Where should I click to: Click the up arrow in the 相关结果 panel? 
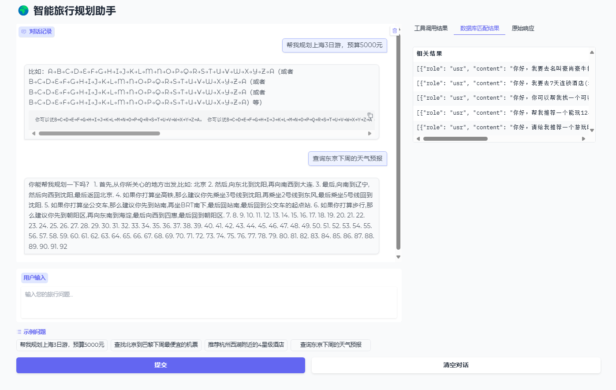(x=592, y=52)
